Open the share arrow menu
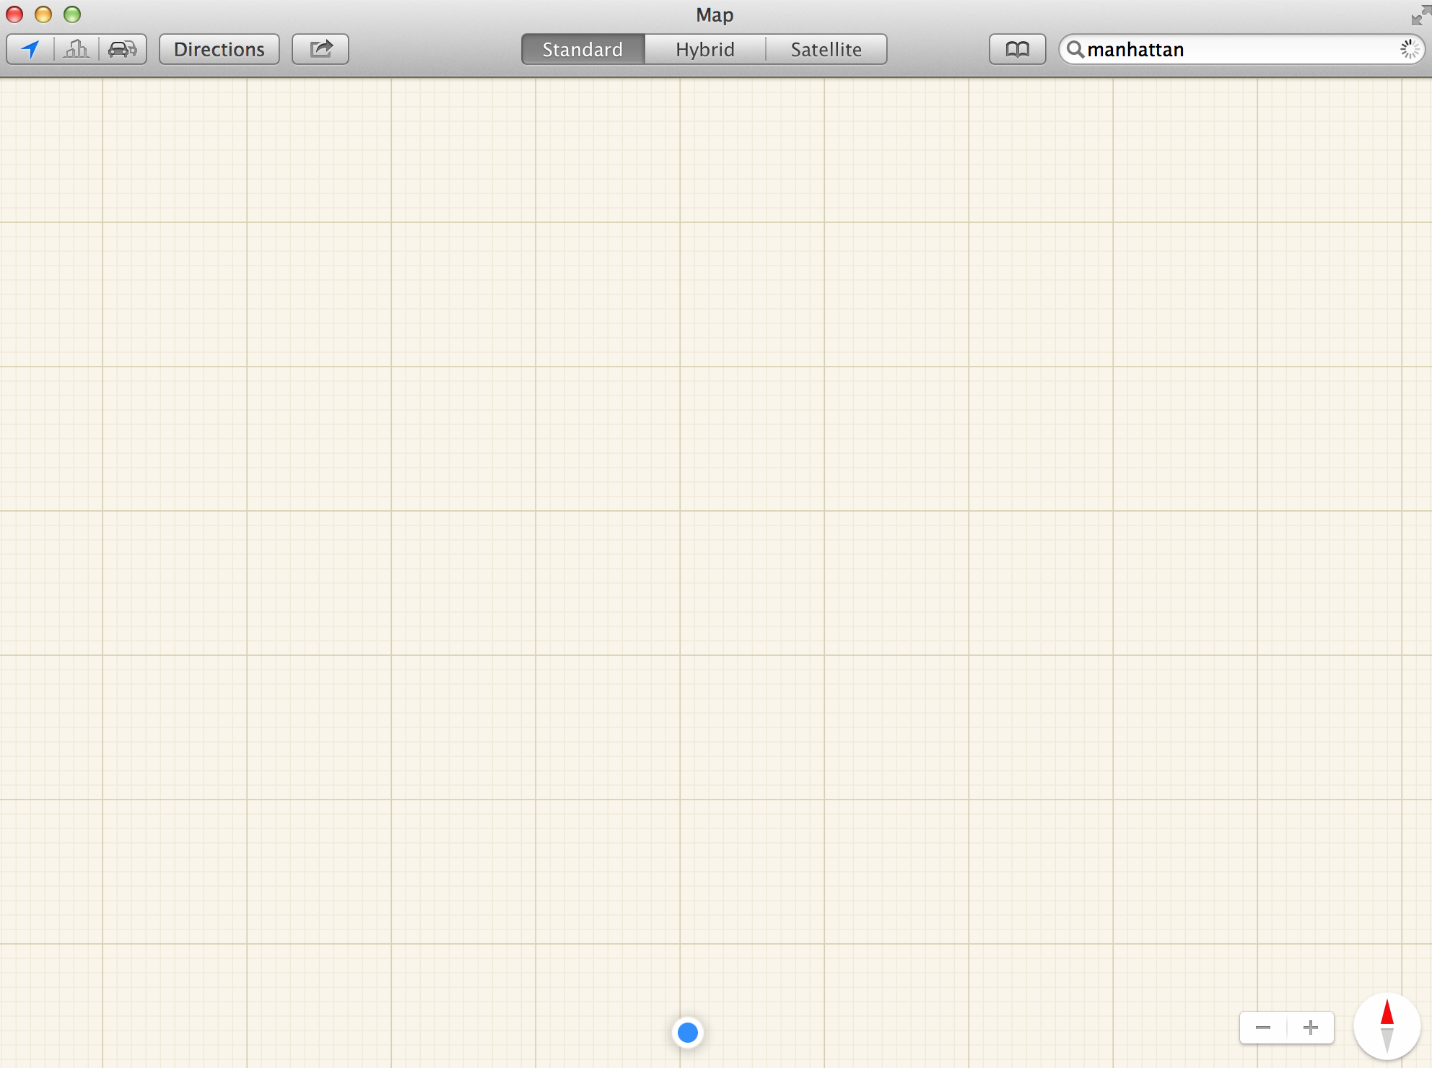Screen dimensions: 1432x1068 pos(320,49)
